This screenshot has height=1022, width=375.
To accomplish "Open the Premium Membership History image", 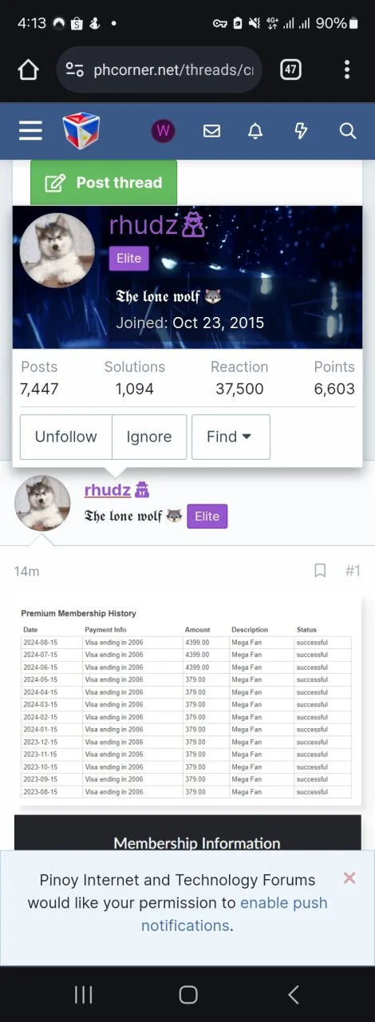I will point(187,703).
